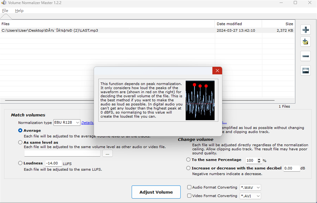Click the reference file path input field
Viewport: 317px width, 203px height.
[x=62, y=153]
